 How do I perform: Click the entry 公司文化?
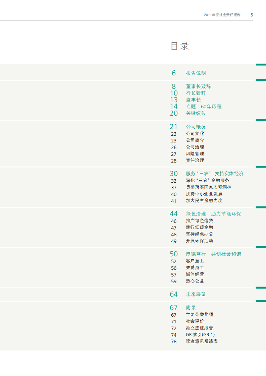tap(195, 134)
